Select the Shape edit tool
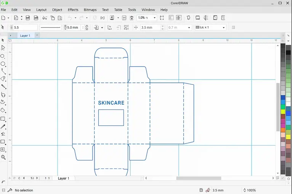The height and width of the screenshot is (194, 292). [3, 48]
